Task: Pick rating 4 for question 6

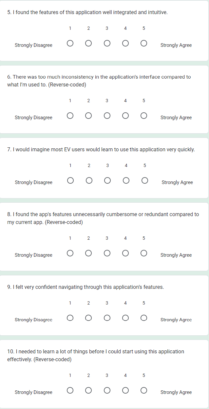Action: [125, 116]
